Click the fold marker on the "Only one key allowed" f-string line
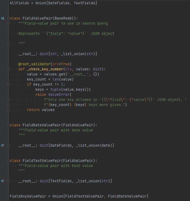 [9, 100]
